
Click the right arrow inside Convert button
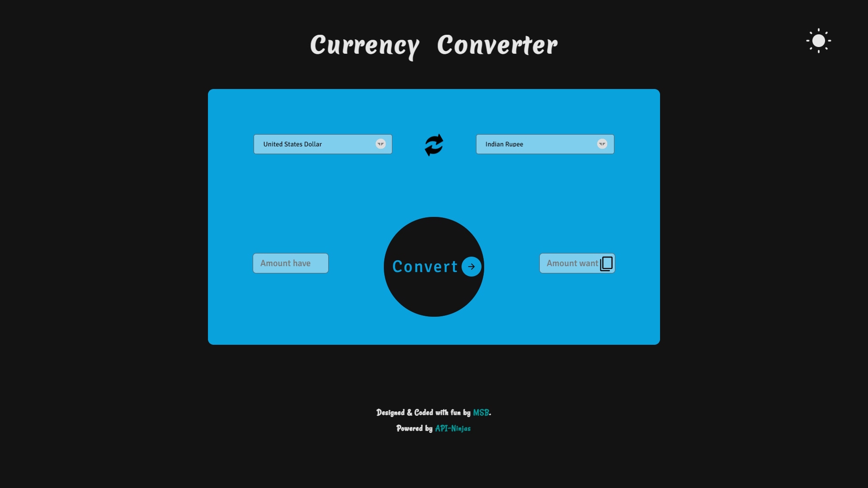click(472, 266)
